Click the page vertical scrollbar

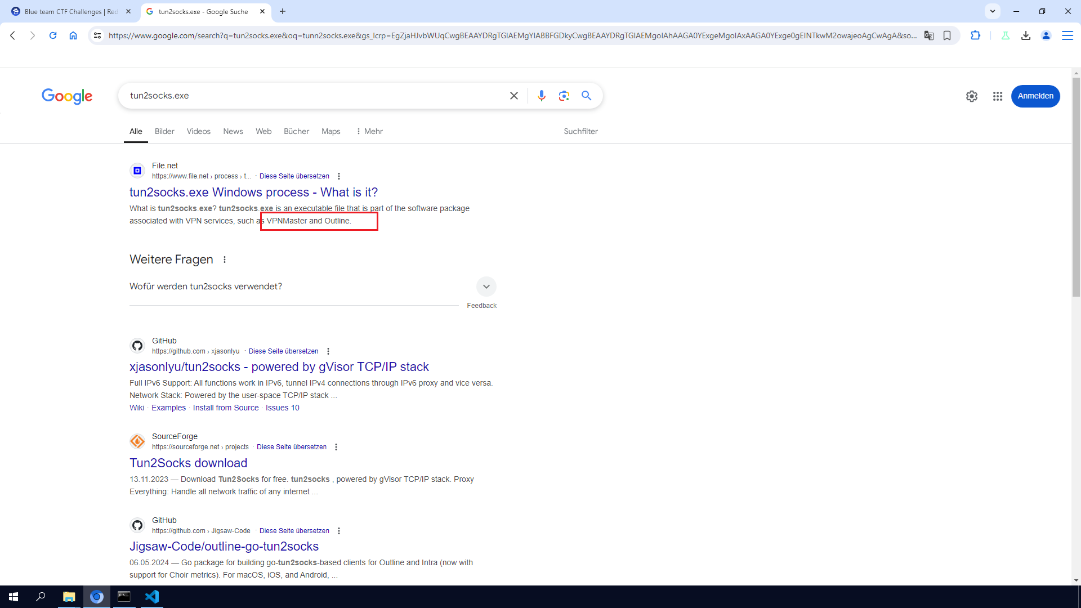pos(1076,186)
